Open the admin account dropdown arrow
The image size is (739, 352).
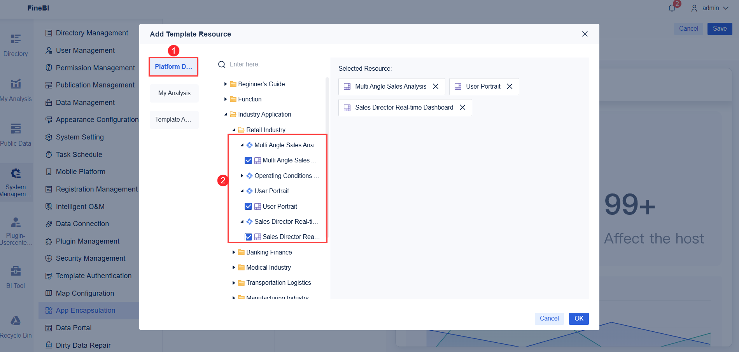click(x=726, y=8)
